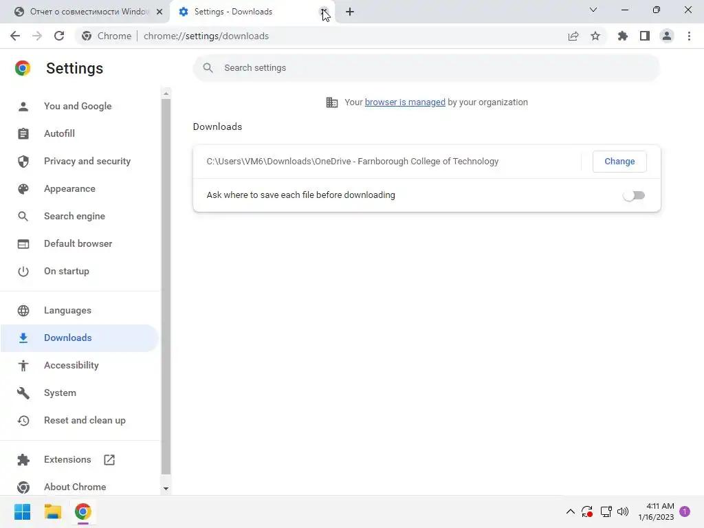Image resolution: width=704 pixels, height=528 pixels.
Task: Open Extensions from the sidebar
Action: (x=80, y=459)
